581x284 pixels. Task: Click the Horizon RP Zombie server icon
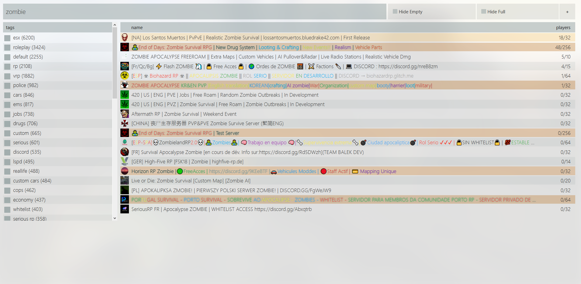(125, 171)
